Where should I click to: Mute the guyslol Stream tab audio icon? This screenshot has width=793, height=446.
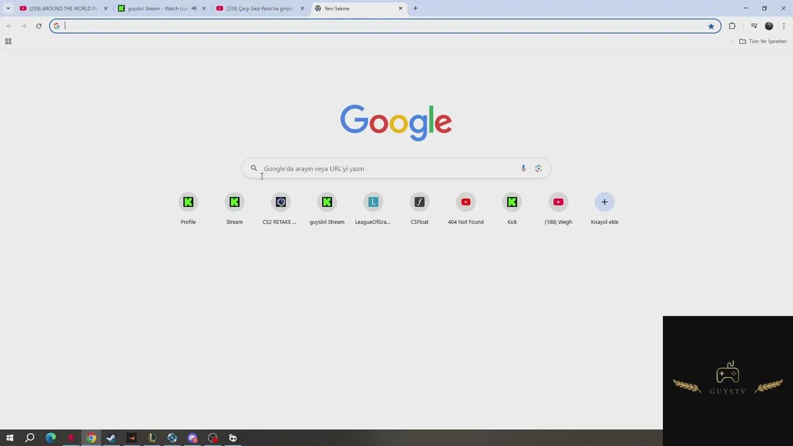[x=194, y=9]
